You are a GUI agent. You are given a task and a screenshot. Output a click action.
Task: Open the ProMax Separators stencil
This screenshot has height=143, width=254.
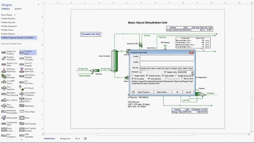click(9, 26)
